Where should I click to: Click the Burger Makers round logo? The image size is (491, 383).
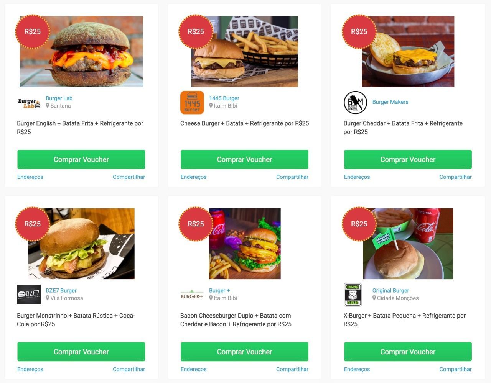(x=355, y=102)
